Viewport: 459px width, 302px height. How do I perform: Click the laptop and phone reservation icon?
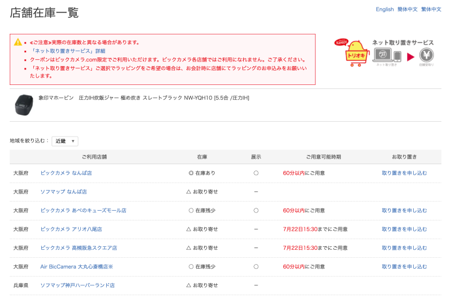coord(386,56)
